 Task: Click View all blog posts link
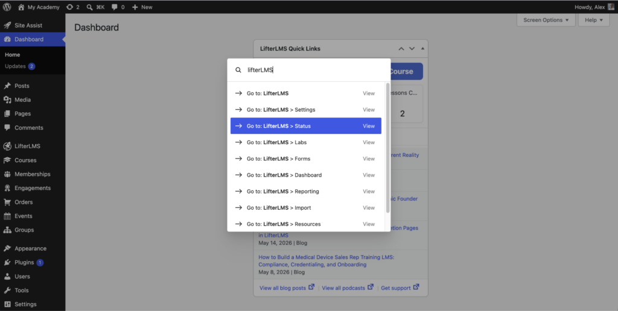[287, 287]
